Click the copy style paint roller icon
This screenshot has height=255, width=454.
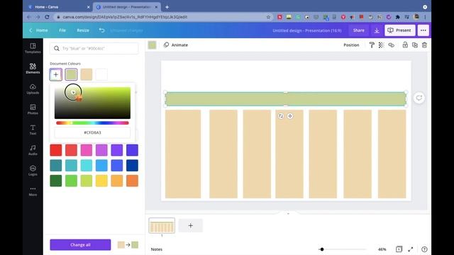[372, 45]
